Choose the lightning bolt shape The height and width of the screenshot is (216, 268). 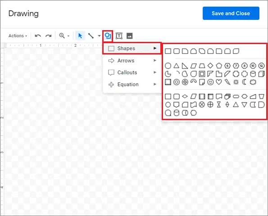click(x=227, y=82)
